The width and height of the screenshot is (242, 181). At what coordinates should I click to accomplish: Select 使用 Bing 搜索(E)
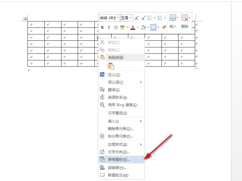(x=122, y=105)
